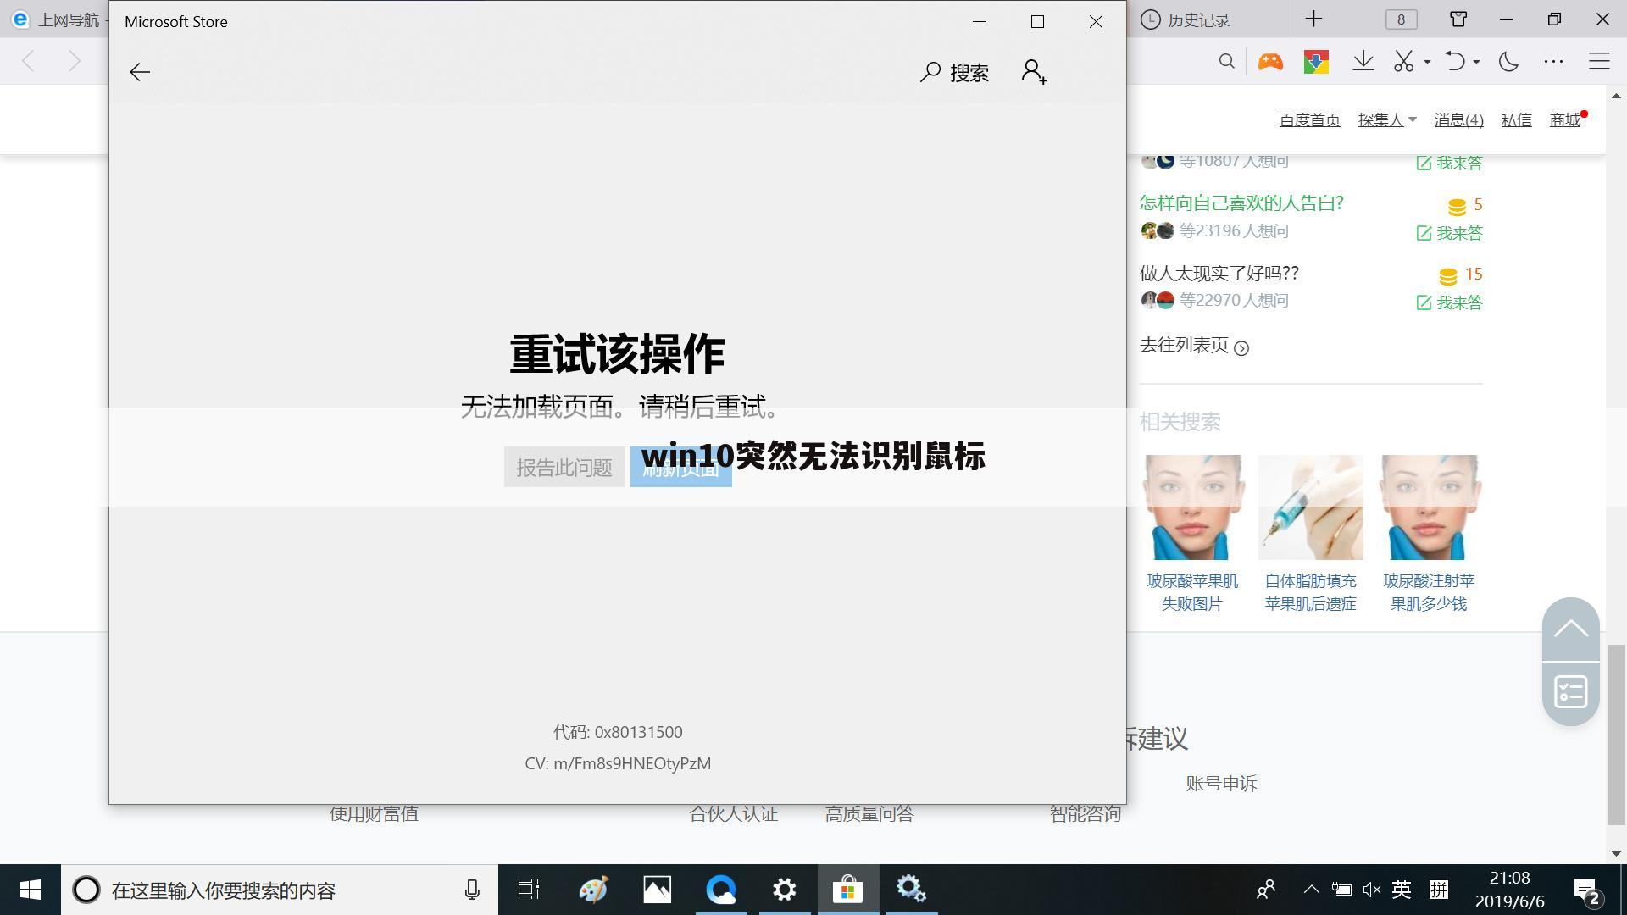Open the Paint palette app in taskbar
The height and width of the screenshot is (915, 1627).
pyautogui.click(x=593, y=890)
